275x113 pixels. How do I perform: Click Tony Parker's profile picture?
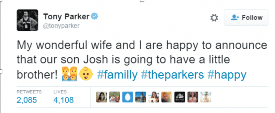27,20
